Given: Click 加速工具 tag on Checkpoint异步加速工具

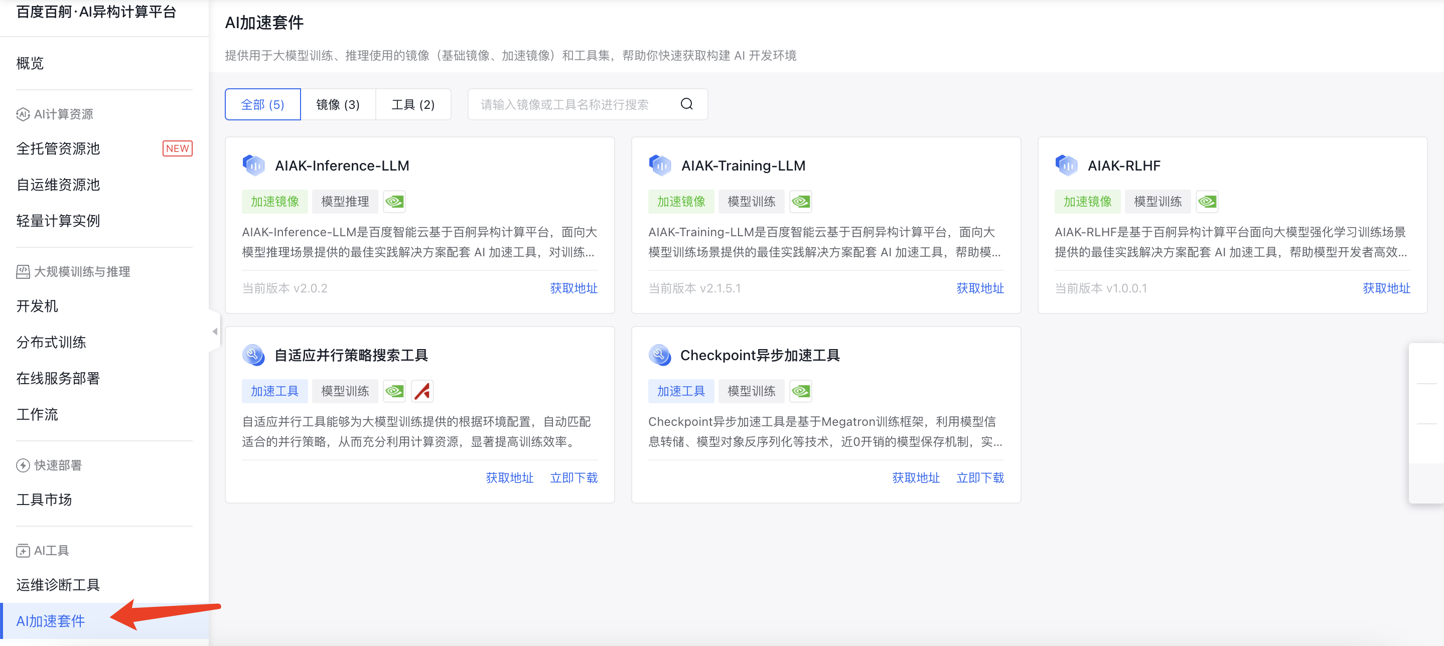Looking at the screenshot, I should (681, 391).
